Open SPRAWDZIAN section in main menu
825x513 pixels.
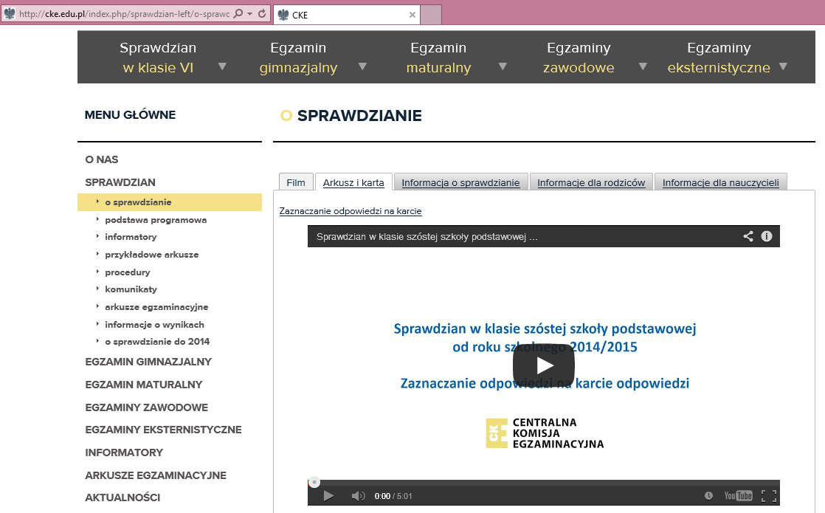[x=120, y=182]
